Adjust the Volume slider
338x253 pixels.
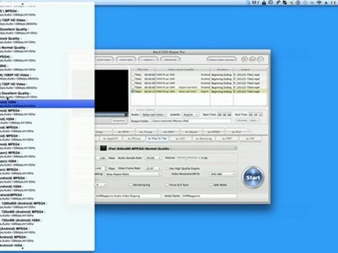(x=187, y=158)
